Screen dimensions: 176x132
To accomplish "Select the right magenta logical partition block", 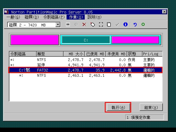I will pyautogui.click(x=135, y=40).
